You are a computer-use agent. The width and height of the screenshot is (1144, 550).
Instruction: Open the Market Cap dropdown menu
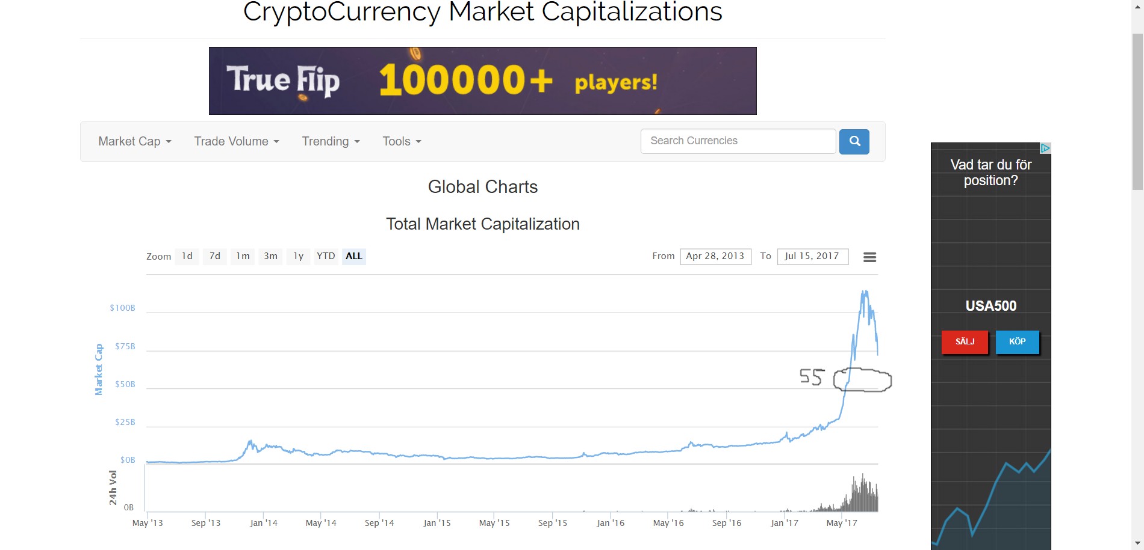click(x=135, y=141)
